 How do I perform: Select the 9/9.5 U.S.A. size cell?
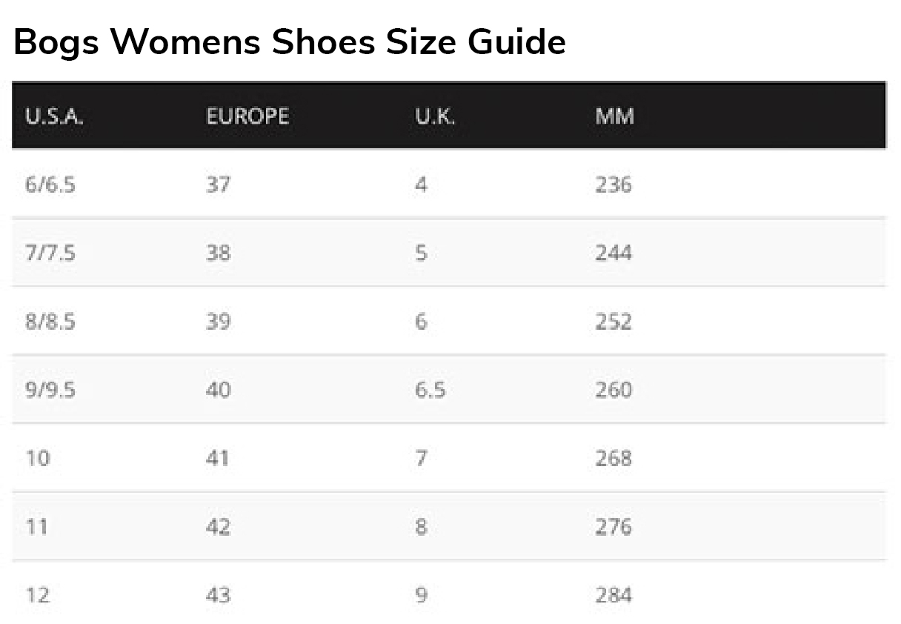(x=50, y=390)
